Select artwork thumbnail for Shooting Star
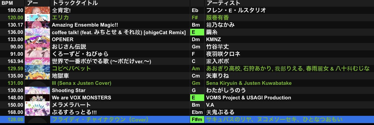This screenshot has width=374, height=125. point(37,91)
